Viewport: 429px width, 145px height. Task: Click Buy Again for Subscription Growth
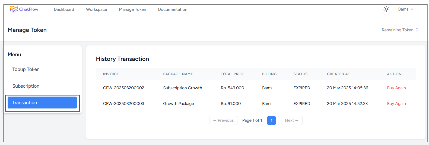tap(396, 88)
